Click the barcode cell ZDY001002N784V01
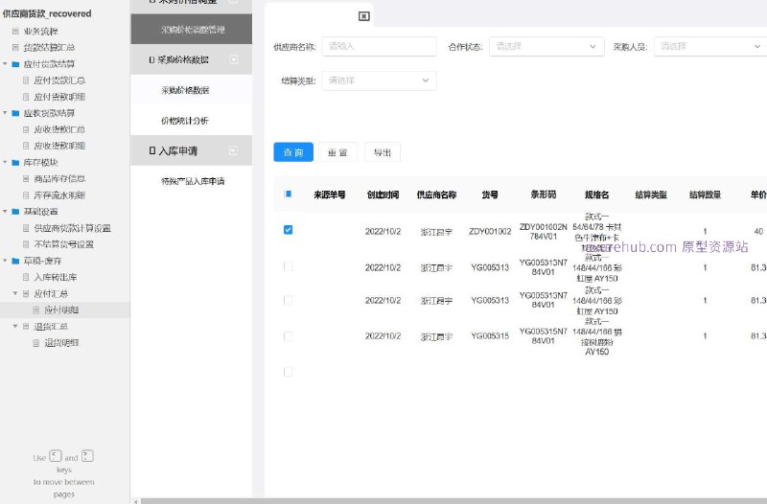The height and width of the screenshot is (504, 767). 544,232
